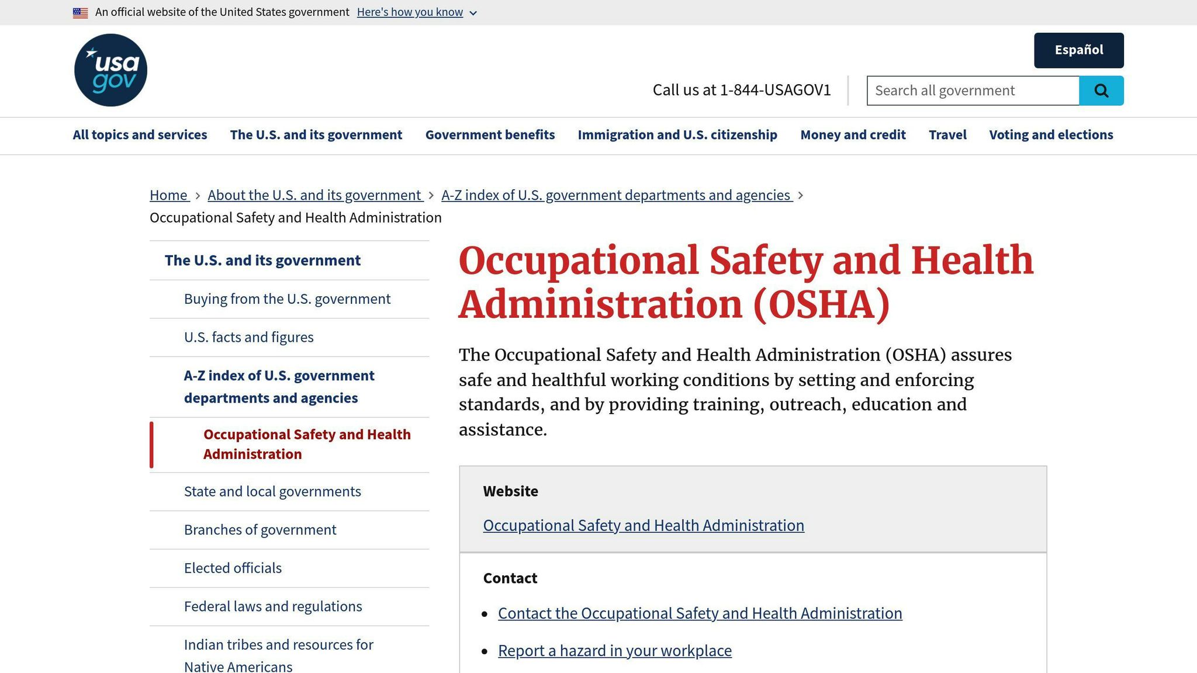Click the "Contact" heading
This screenshot has height=673, width=1197.
(x=510, y=578)
